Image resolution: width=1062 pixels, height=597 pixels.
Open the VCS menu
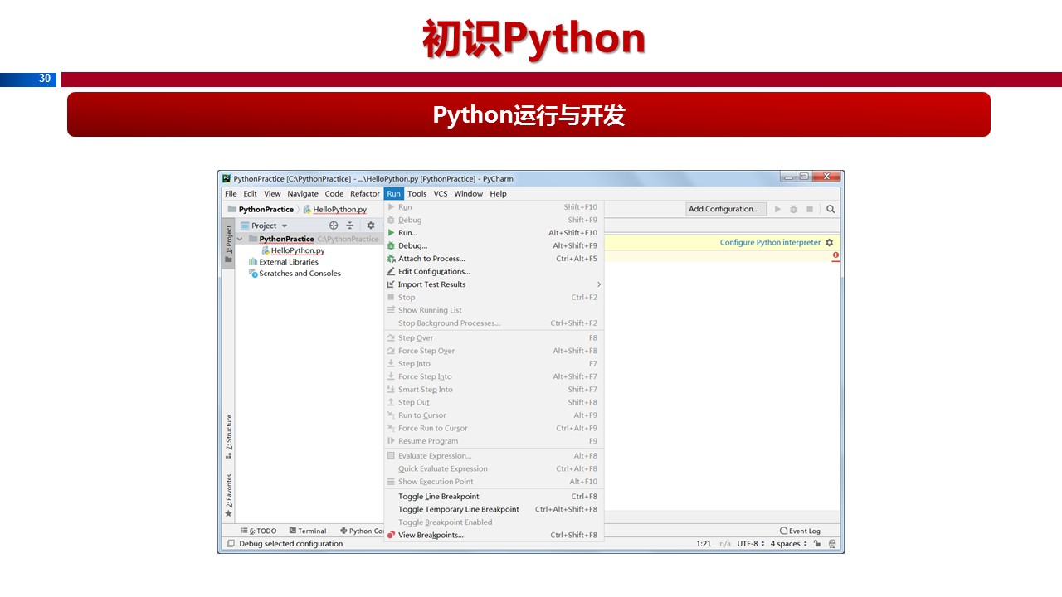coord(441,194)
